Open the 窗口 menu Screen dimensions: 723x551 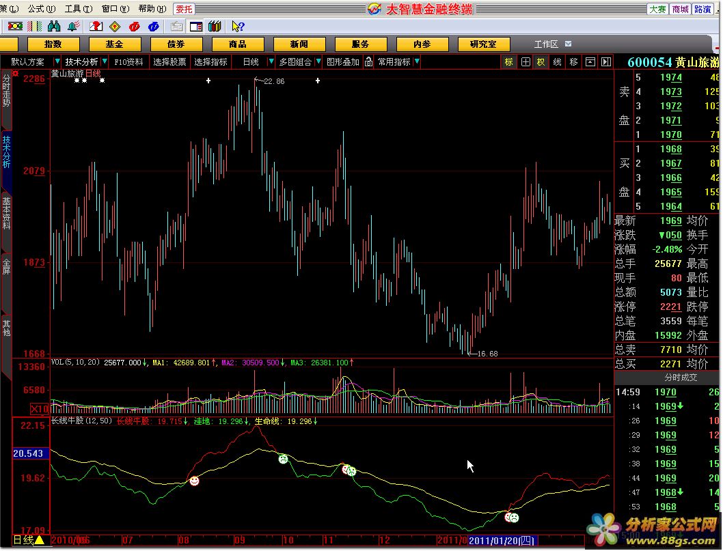tap(115, 8)
